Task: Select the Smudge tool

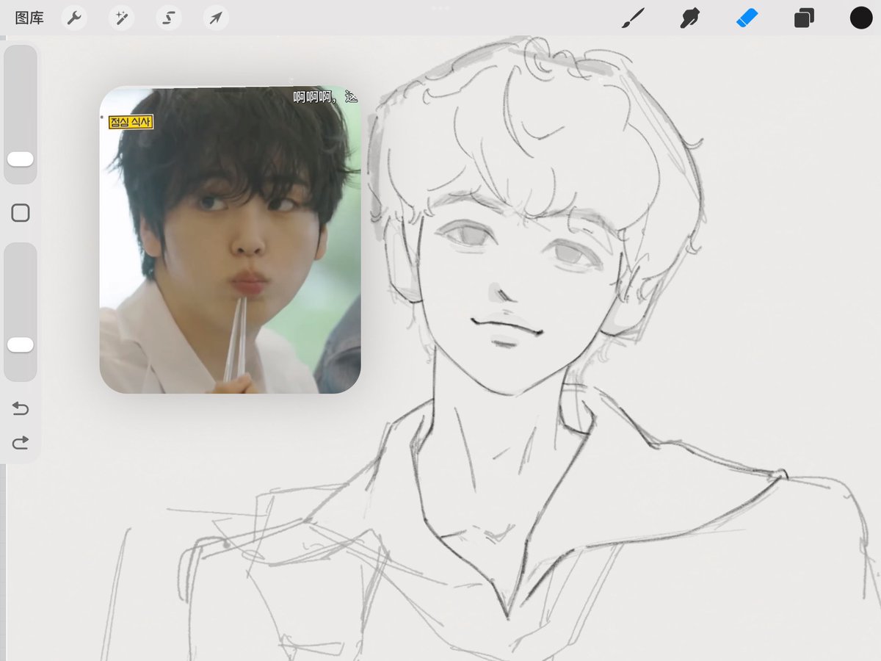Action: tap(689, 18)
